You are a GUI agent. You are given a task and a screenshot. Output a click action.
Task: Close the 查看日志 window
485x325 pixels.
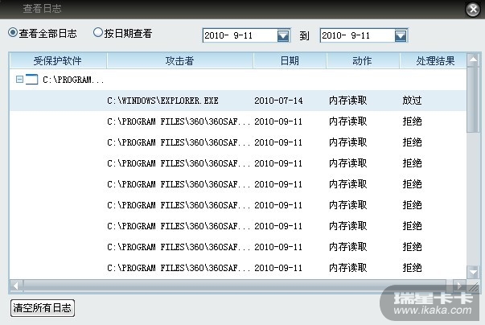[473, 10]
